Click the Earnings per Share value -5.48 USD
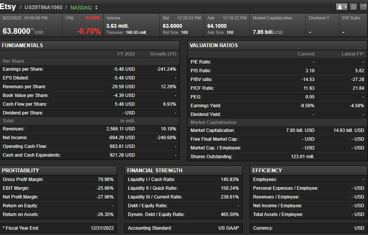This screenshot has width=368, height=235. (124, 69)
